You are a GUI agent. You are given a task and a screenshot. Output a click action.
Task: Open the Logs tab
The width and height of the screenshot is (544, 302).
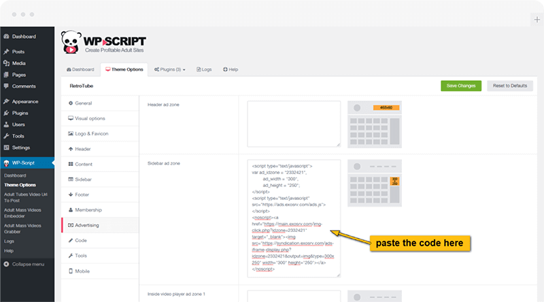[x=204, y=69]
